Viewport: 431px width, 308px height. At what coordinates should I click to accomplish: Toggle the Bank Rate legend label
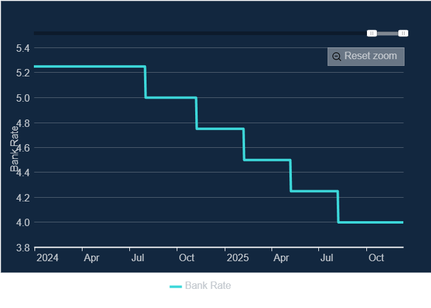[207, 286]
